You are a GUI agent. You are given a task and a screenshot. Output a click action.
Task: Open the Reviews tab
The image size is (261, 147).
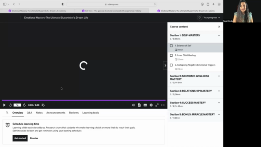click(x=74, y=113)
